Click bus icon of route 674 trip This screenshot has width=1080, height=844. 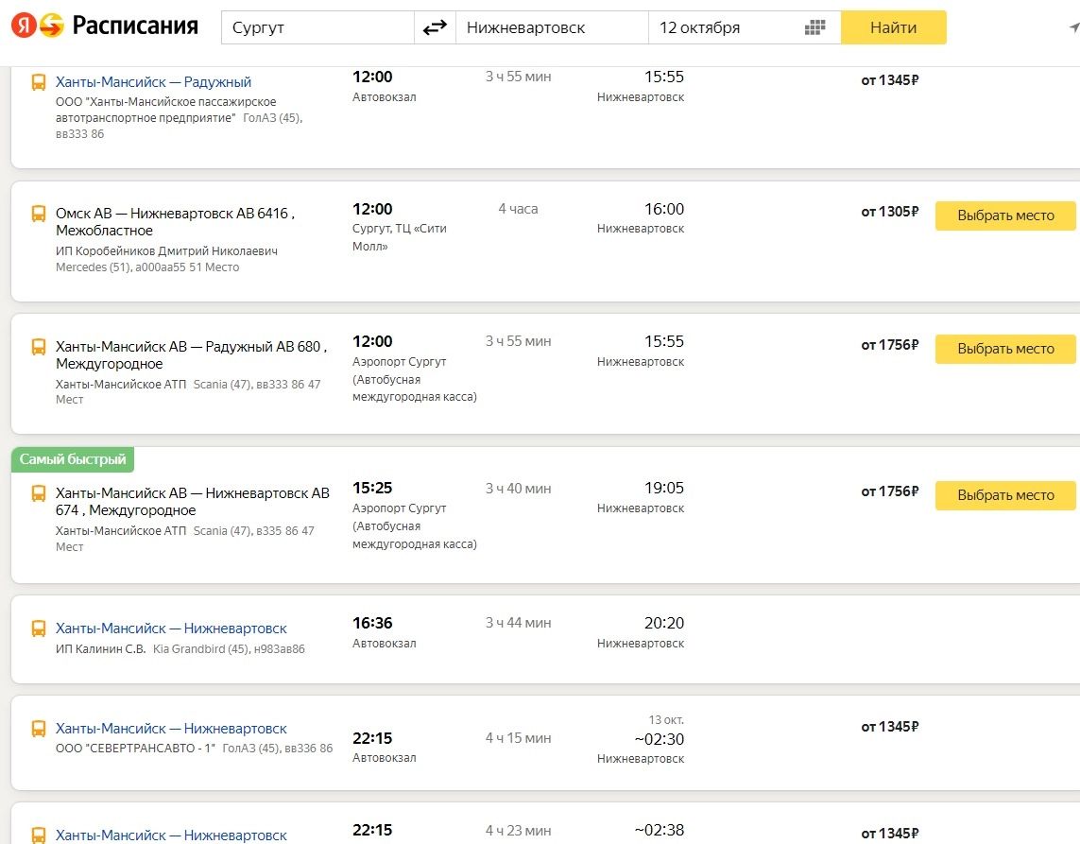[x=39, y=493]
